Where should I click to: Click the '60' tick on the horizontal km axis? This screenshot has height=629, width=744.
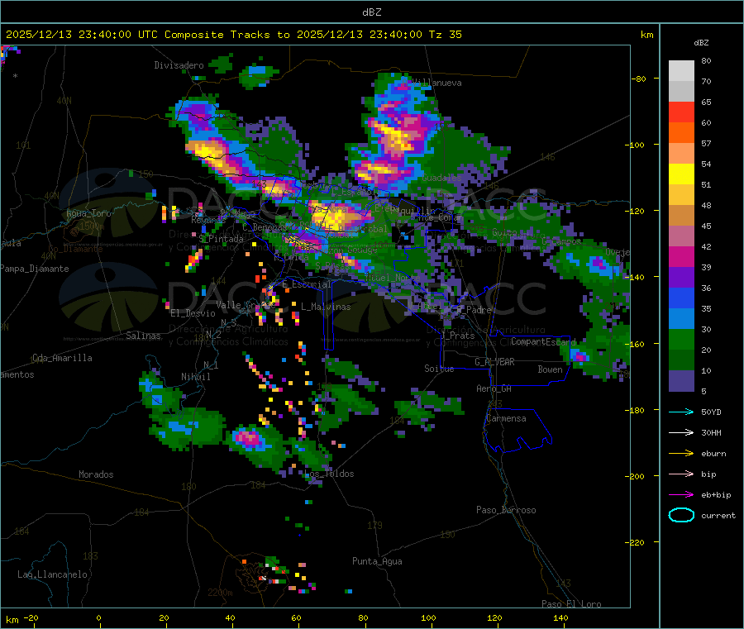(296, 618)
